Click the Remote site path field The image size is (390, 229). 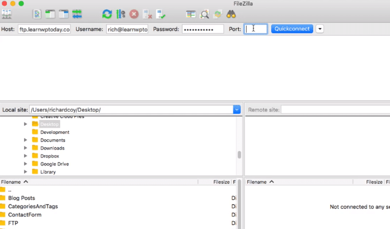click(x=336, y=109)
